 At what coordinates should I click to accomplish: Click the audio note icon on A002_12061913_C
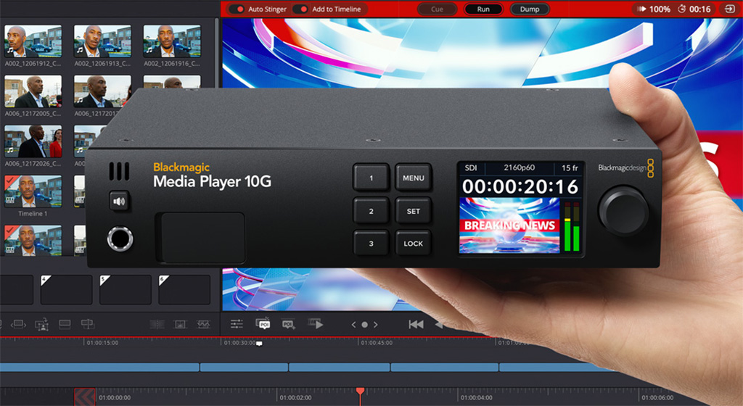pos(80,50)
